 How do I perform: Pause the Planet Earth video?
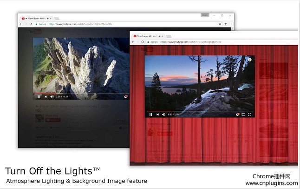coord(39,97)
